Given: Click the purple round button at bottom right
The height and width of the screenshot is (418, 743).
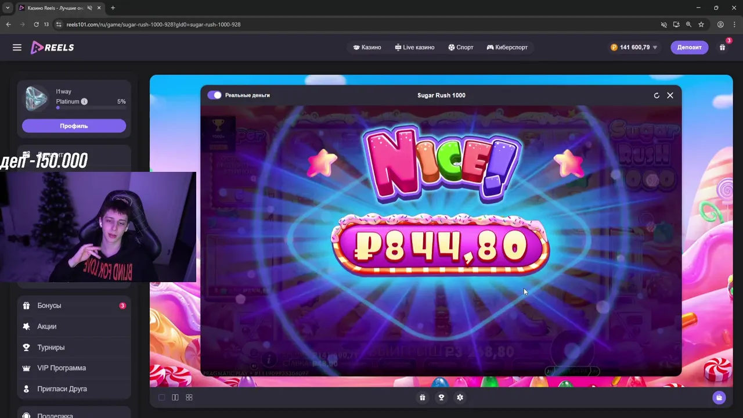Looking at the screenshot, I should pos(719,398).
